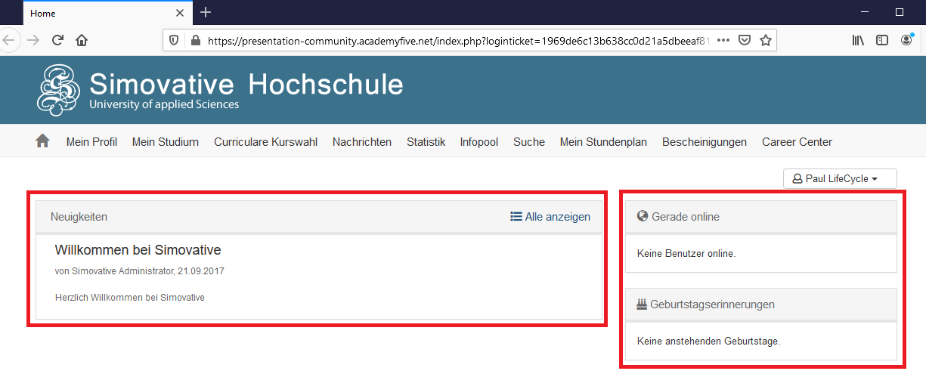Open Mein Stundenplan

coord(603,142)
